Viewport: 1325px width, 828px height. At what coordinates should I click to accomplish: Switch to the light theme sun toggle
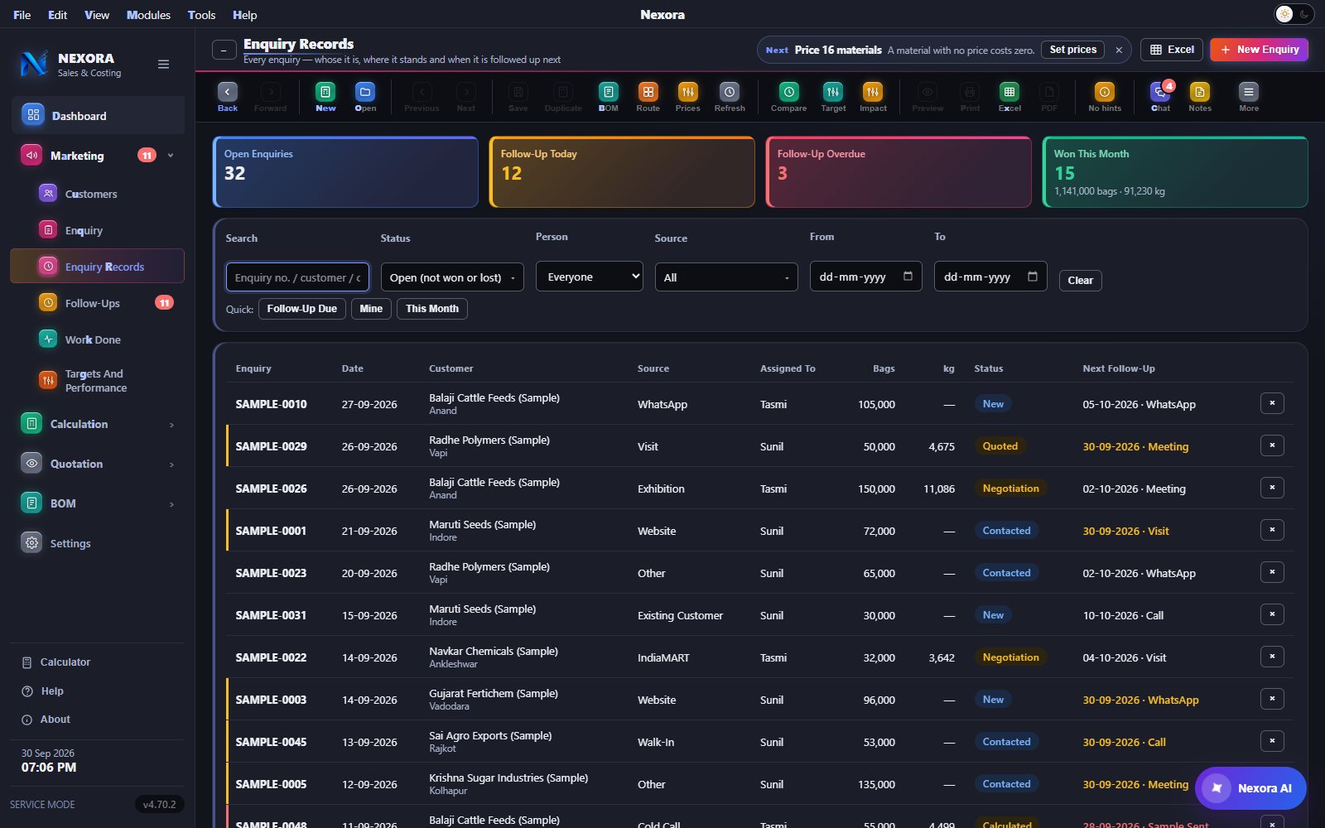(1284, 14)
